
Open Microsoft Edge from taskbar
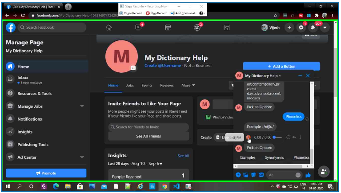coord(56,186)
